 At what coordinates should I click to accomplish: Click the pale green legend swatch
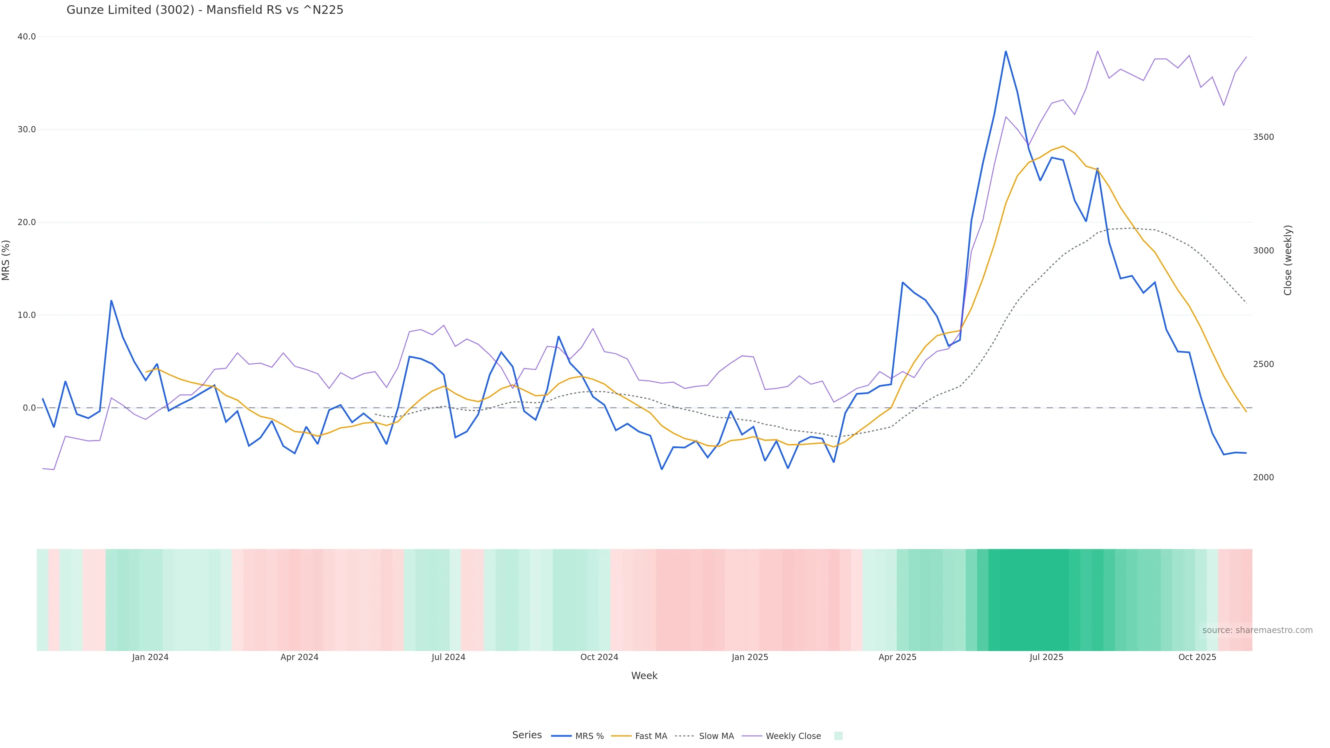point(838,736)
